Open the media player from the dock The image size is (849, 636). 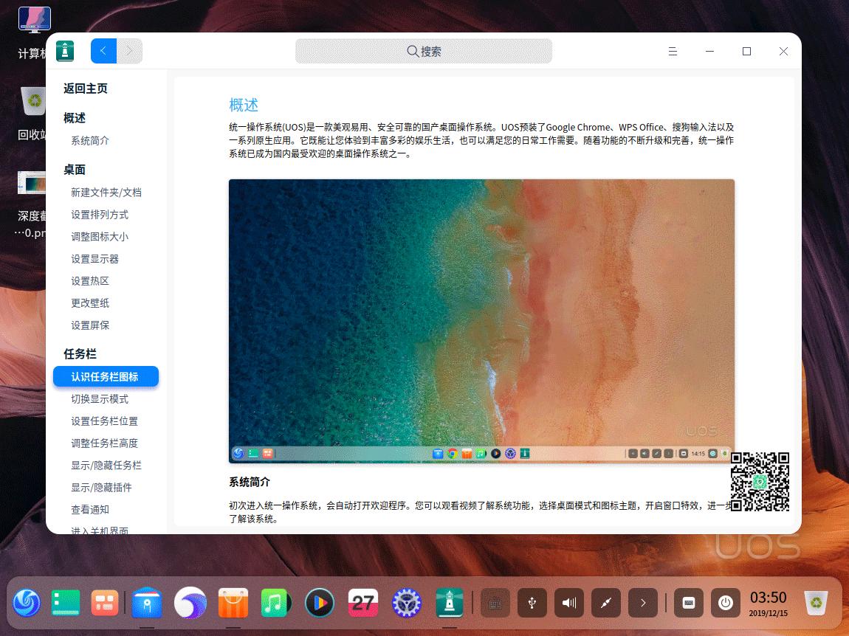pos(320,603)
